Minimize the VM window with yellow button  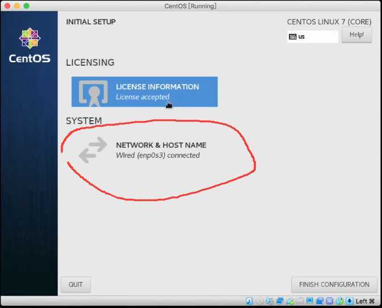pyautogui.click(x=17, y=6)
